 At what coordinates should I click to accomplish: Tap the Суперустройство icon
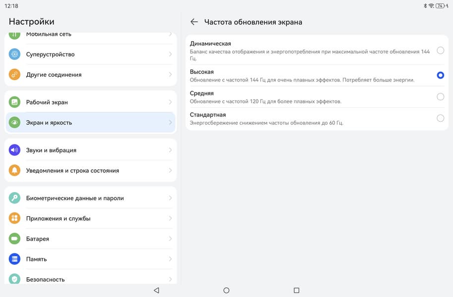[14, 54]
